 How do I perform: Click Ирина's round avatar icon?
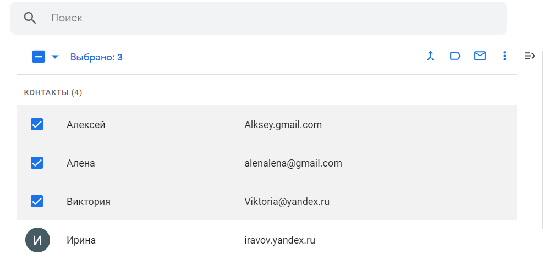tap(37, 240)
